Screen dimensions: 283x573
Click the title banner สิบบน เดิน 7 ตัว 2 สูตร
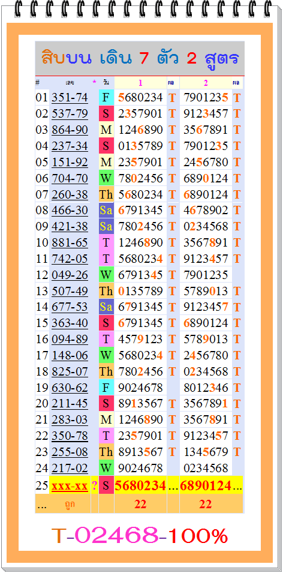pos(140,58)
